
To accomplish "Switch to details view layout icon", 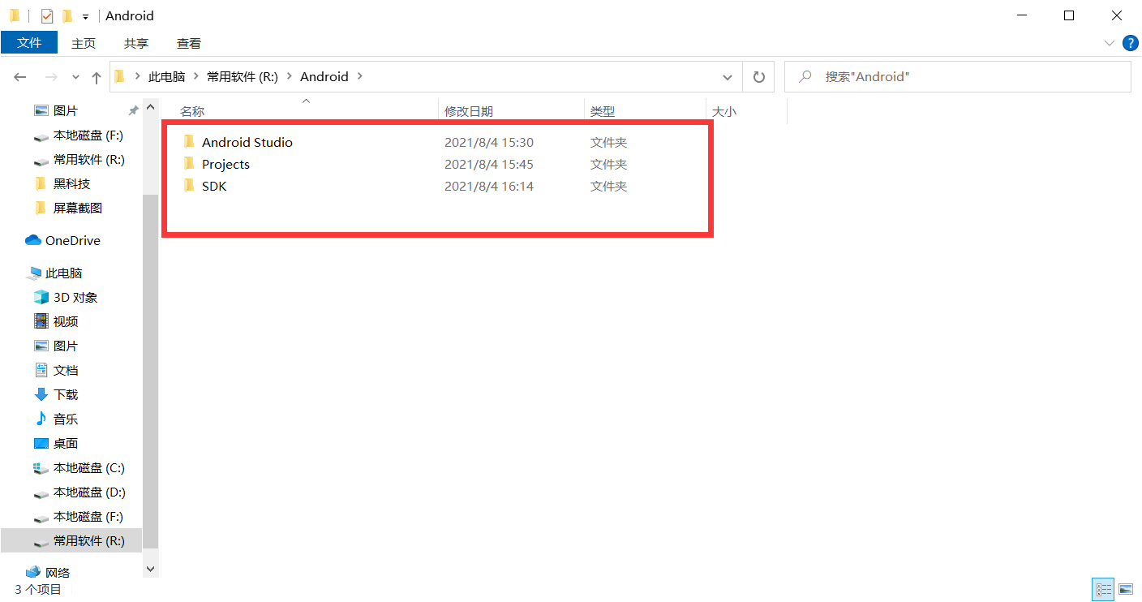I will pyautogui.click(x=1103, y=589).
